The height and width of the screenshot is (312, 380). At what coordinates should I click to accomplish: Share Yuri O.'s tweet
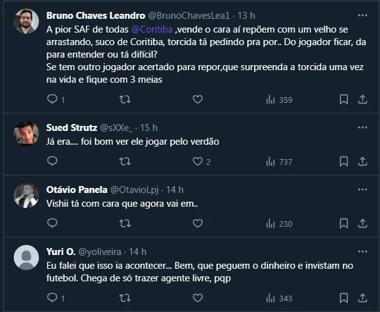pos(362,298)
